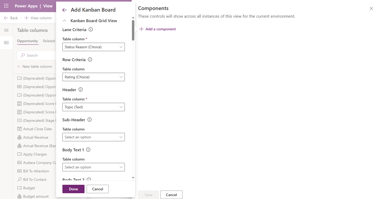Open the Sub-Header table column dropdown
375x199 pixels.
93,137
